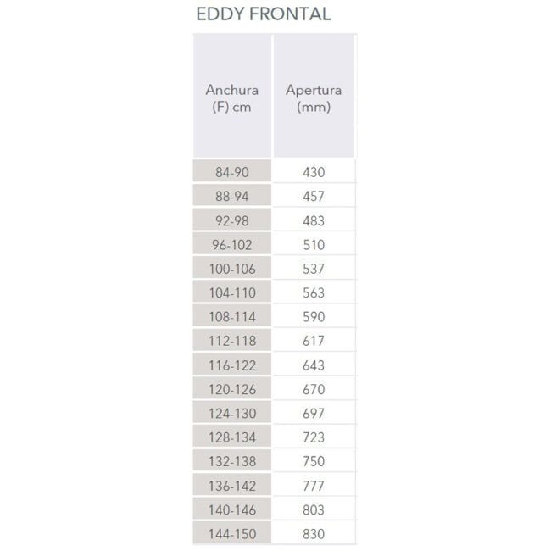The width and height of the screenshot is (551, 551).
Task: Click the 430 aperture value
Action: coord(314,172)
